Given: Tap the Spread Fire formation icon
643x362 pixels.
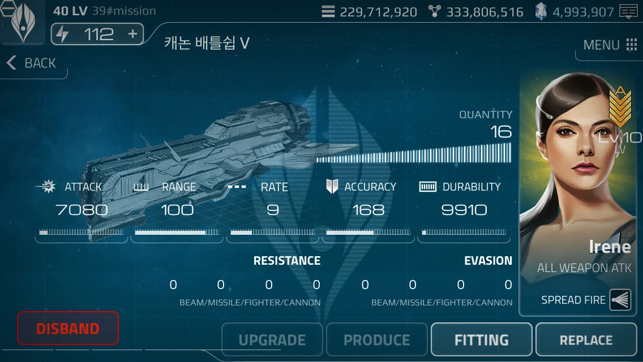Looking at the screenshot, I should [620, 300].
